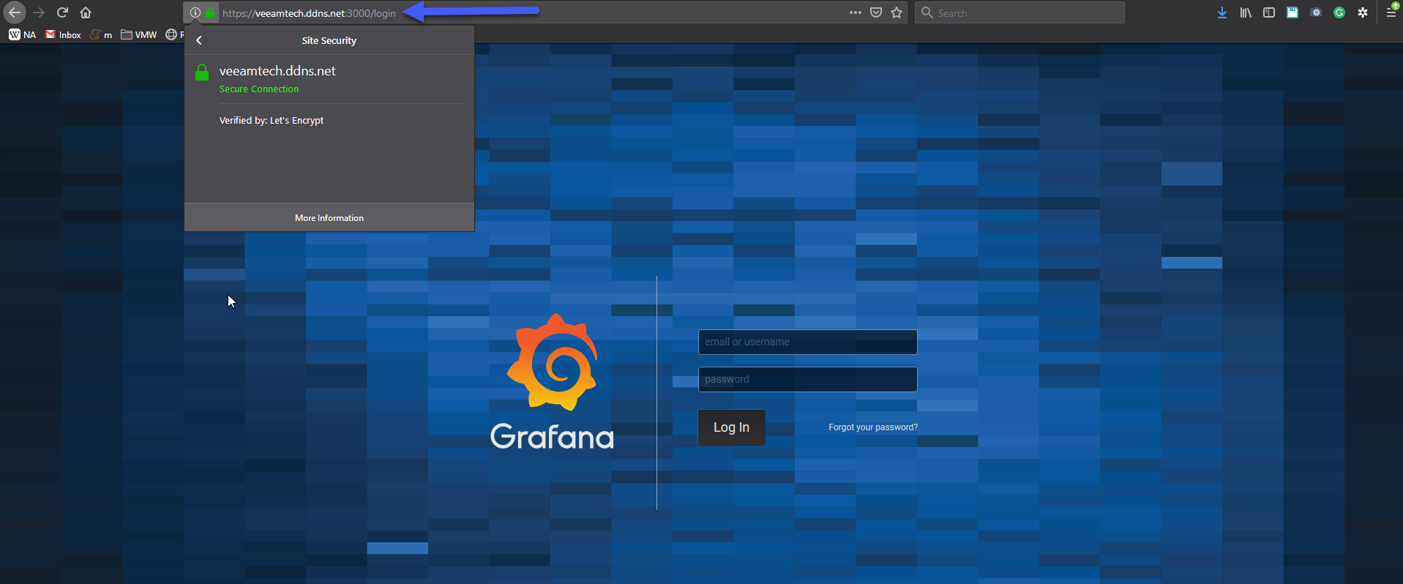This screenshot has width=1403, height=584.
Task: Focus the password field
Action: click(808, 379)
